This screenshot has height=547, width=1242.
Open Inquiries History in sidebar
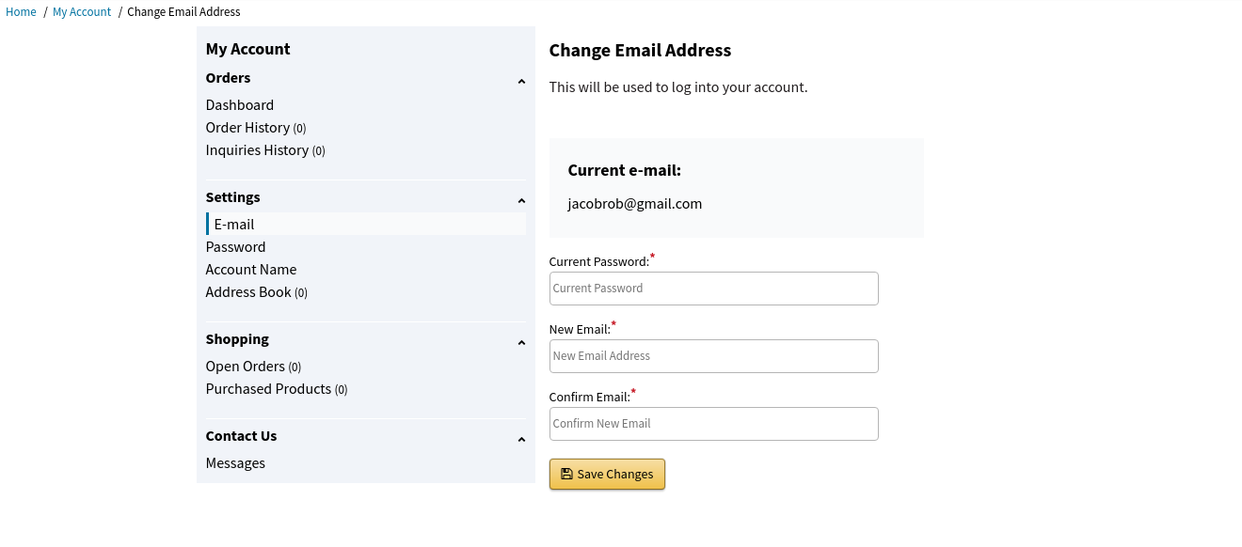point(257,150)
